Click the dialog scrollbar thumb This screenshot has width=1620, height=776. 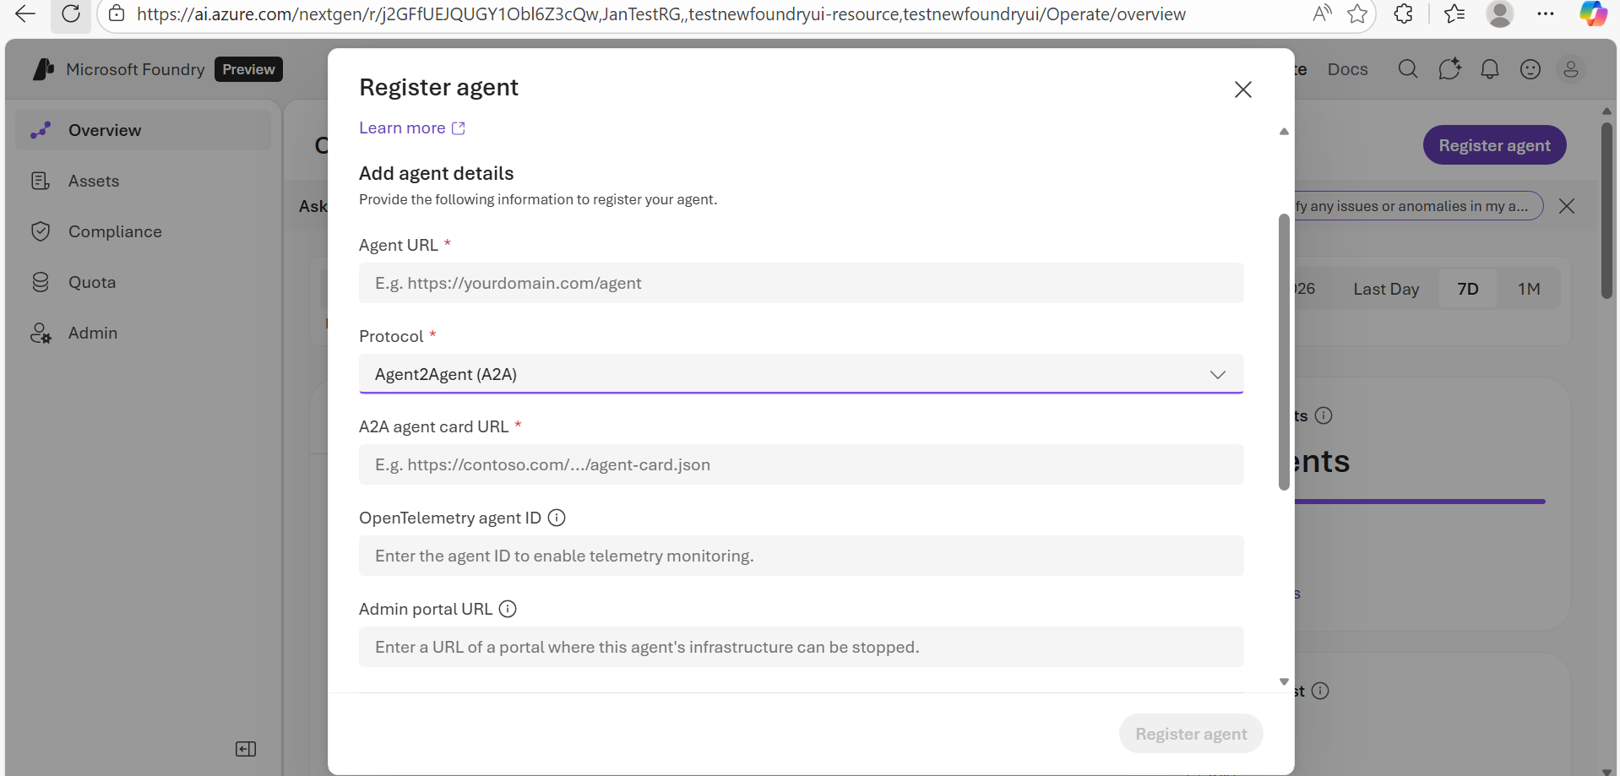1284,352
